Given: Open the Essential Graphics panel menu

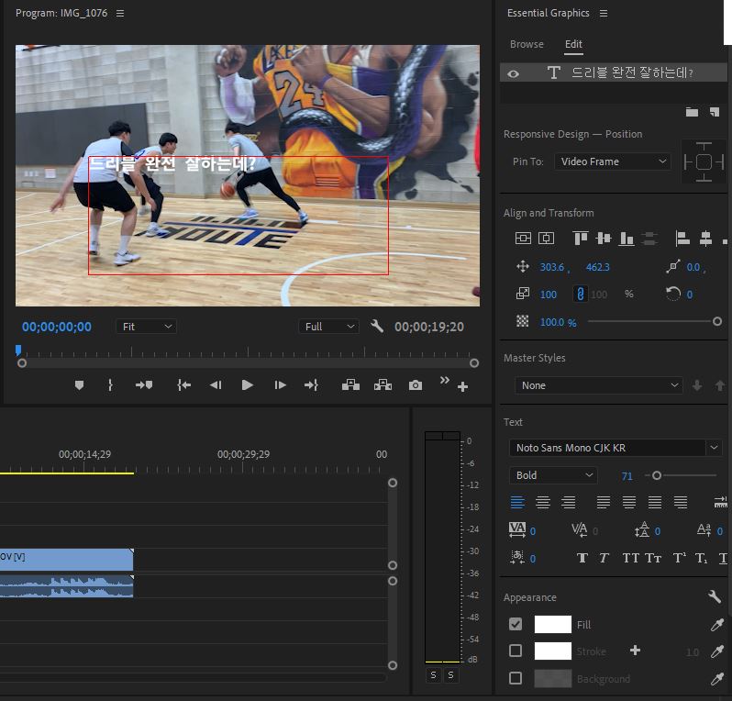Looking at the screenshot, I should [604, 13].
